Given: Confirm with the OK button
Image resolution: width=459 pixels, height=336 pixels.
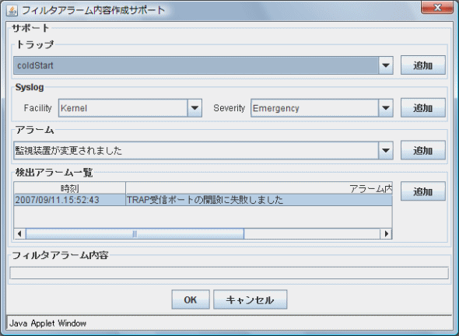Looking at the screenshot, I should [x=191, y=299].
